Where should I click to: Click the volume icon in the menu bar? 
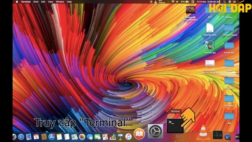177,2
